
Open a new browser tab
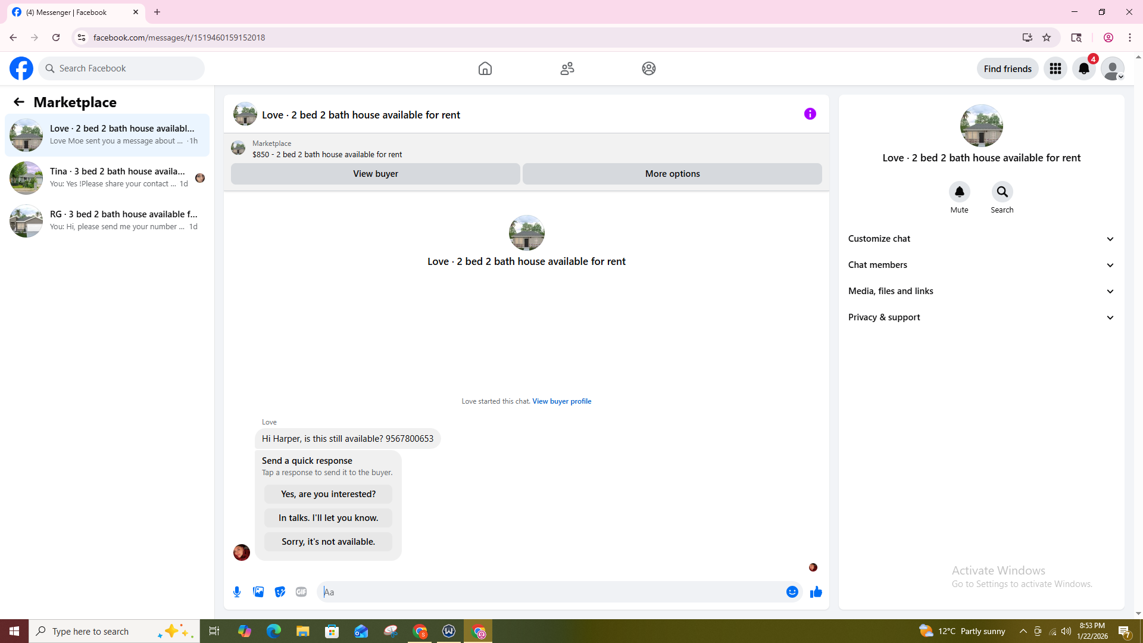point(157,12)
